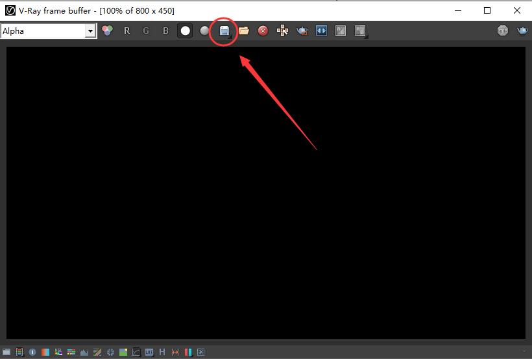Toggle the exposure correction aperture icon
The image size is (532, 359).
pos(110,353)
